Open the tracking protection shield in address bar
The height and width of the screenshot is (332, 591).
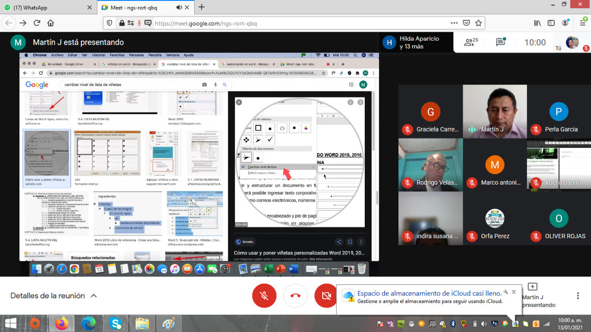click(109, 23)
